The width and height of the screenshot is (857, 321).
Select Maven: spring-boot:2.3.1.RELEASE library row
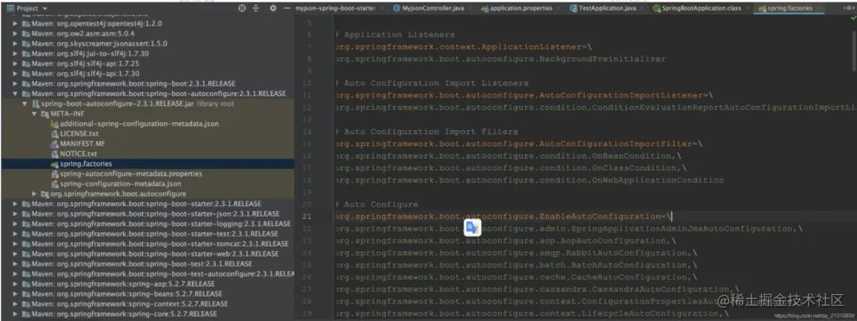click(148, 84)
